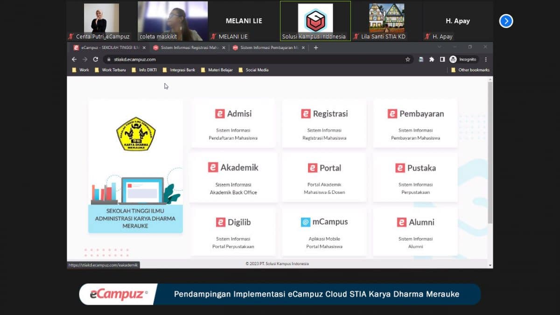
Task: Click the red e icon beside Pustaka
Action: (x=400, y=168)
